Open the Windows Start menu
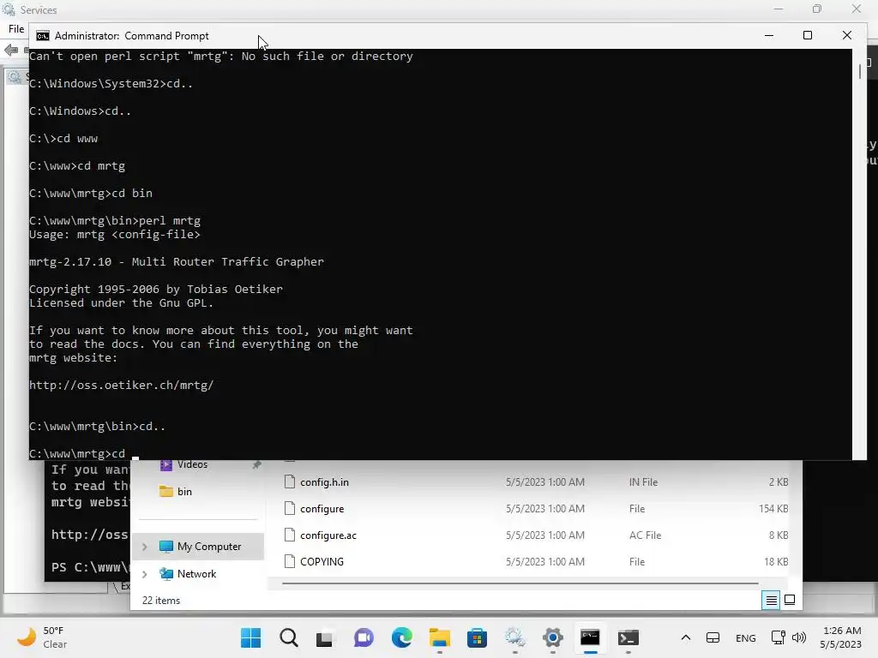The width and height of the screenshot is (878, 658). click(250, 637)
